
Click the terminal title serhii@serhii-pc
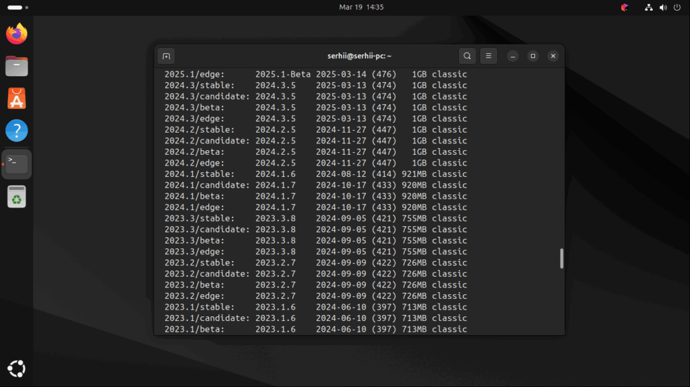(360, 56)
